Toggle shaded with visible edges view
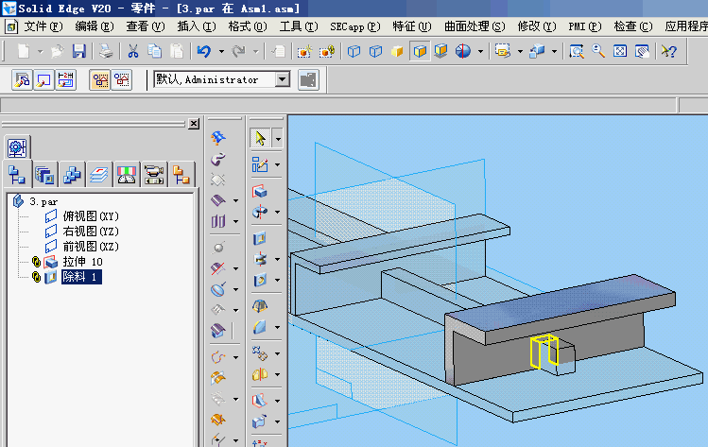This screenshot has width=708, height=447. [419, 51]
